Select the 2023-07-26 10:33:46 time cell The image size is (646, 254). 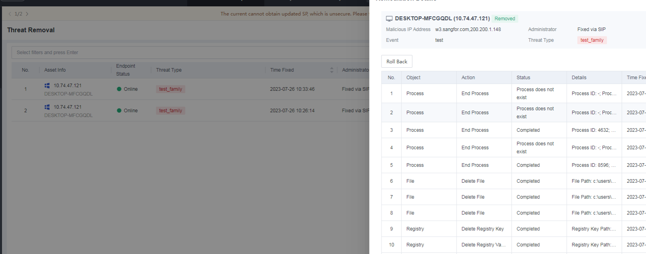[292, 89]
